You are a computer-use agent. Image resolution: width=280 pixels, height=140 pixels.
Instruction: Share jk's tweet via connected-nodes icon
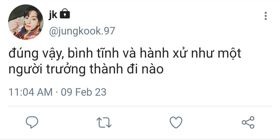coord(248,122)
